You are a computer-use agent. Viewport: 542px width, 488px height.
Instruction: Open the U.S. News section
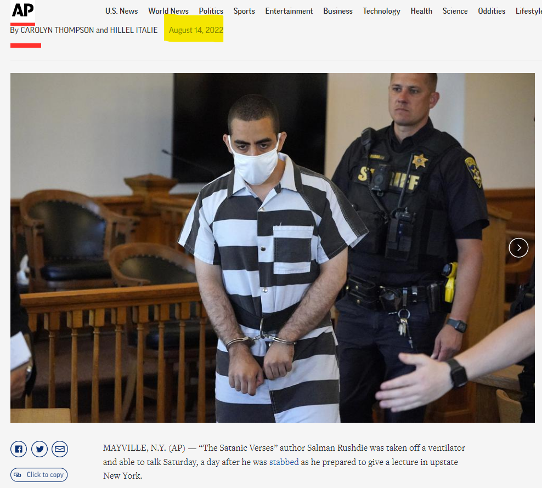(x=121, y=11)
